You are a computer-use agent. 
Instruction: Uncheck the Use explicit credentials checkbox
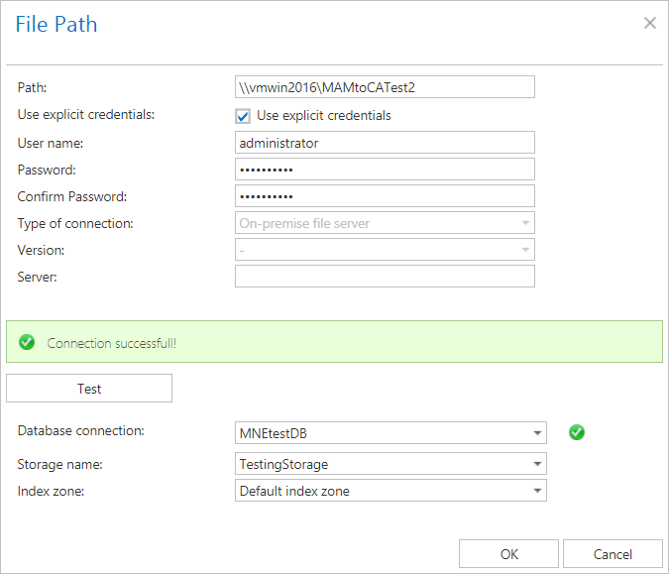point(244,116)
